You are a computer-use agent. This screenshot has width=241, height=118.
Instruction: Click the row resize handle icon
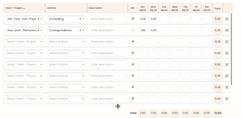click(x=118, y=106)
